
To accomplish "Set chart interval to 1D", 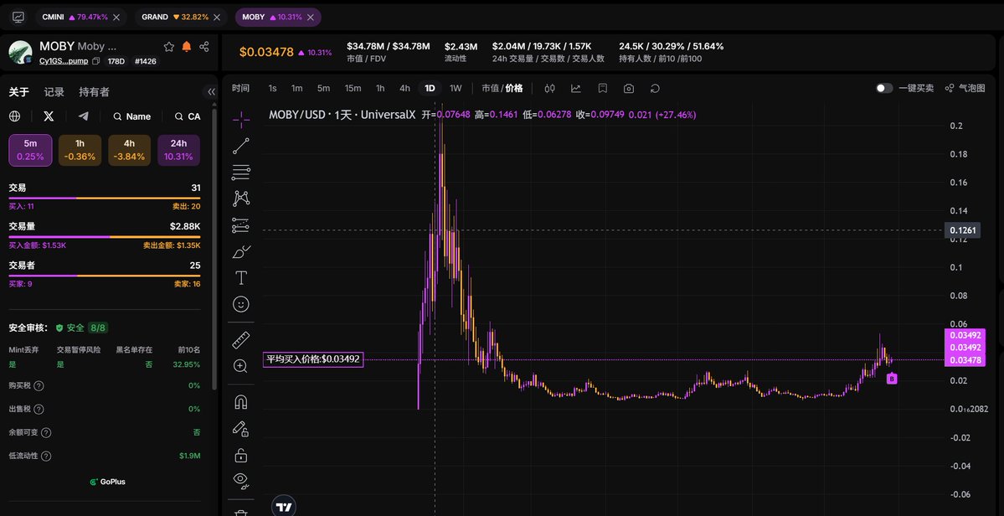I will tap(430, 88).
